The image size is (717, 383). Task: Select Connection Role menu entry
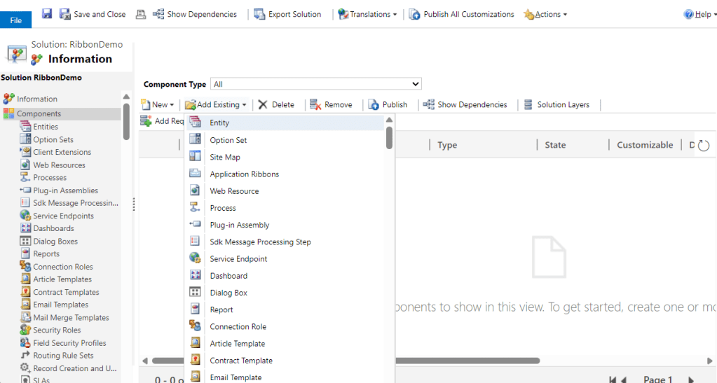pos(238,326)
